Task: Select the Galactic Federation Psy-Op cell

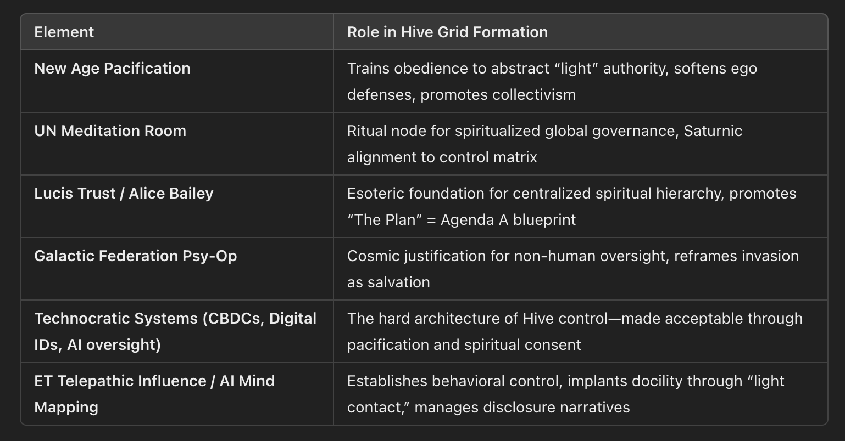Action: pyautogui.click(x=177, y=269)
